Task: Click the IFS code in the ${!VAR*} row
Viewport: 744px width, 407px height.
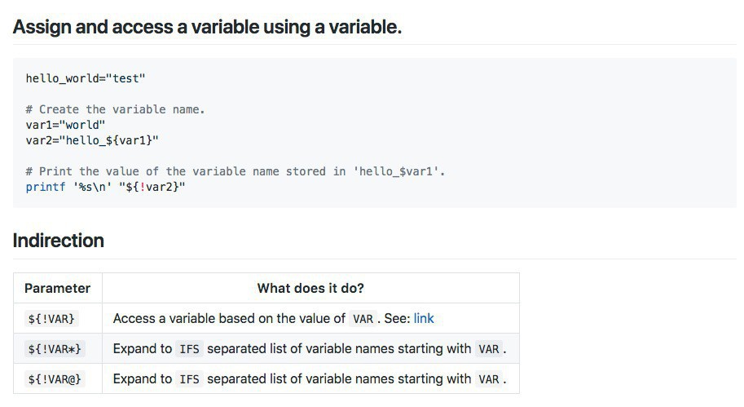Action: click(x=189, y=349)
